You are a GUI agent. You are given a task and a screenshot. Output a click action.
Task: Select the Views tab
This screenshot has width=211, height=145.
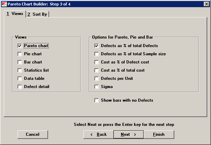click(15, 14)
